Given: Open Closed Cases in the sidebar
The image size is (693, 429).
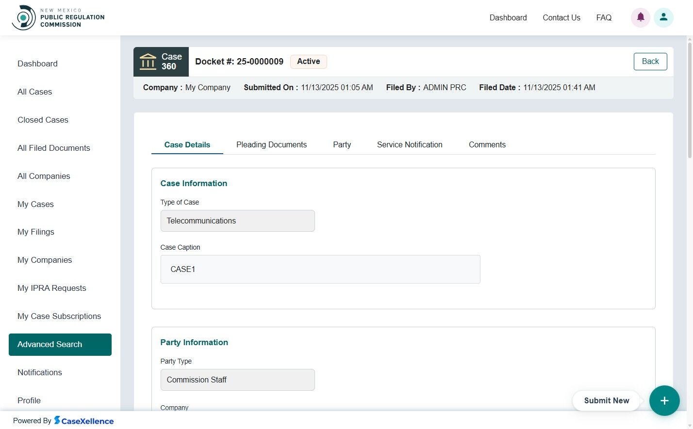Looking at the screenshot, I should point(43,120).
